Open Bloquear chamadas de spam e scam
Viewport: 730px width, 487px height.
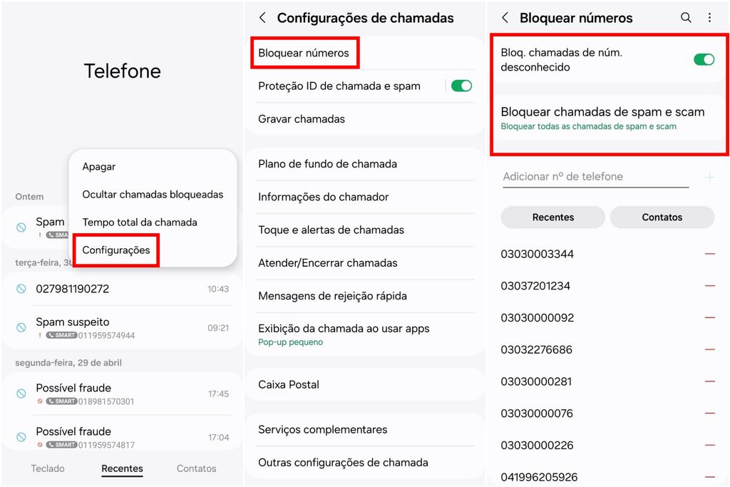[x=610, y=118]
